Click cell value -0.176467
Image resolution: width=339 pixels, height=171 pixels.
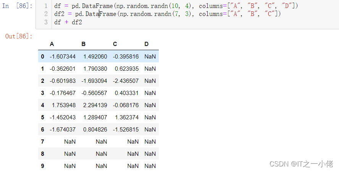click(x=63, y=93)
